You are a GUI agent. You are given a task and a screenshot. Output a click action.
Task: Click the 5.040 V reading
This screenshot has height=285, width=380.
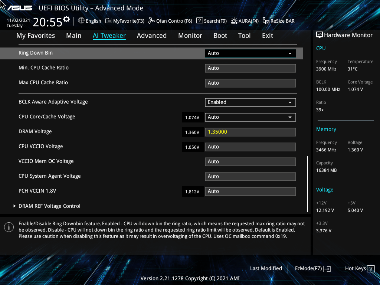click(x=355, y=210)
